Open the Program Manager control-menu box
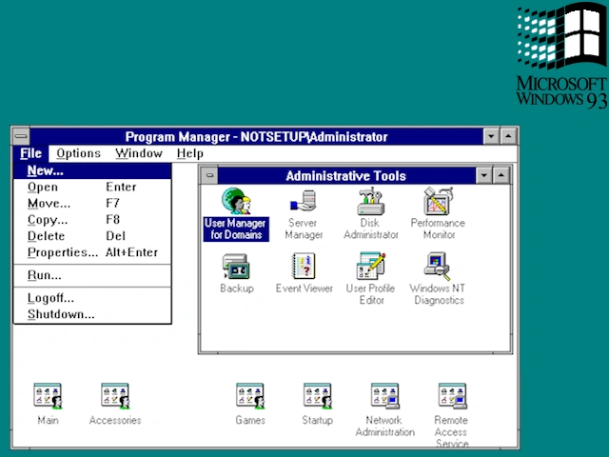The width and height of the screenshot is (609, 457). [21, 136]
